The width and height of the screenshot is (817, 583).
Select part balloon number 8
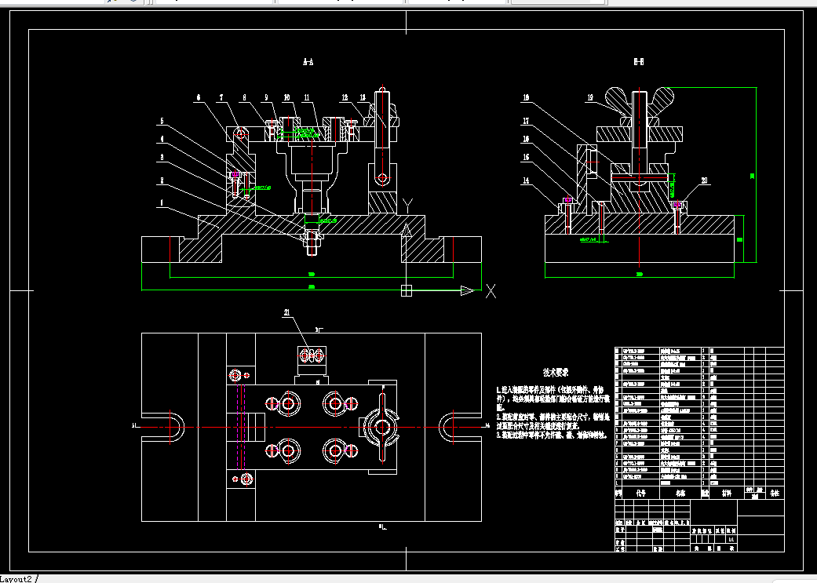coord(244,97)
